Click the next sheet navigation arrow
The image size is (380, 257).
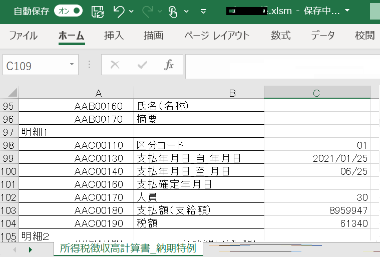click(x=31, y=249)
